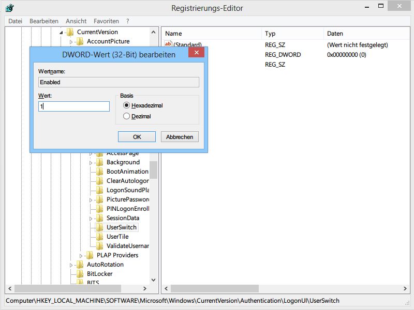This screenshot has height=310, width=414.
Task: Click the tree pane scroll up arrow
Action: (153, 32)
